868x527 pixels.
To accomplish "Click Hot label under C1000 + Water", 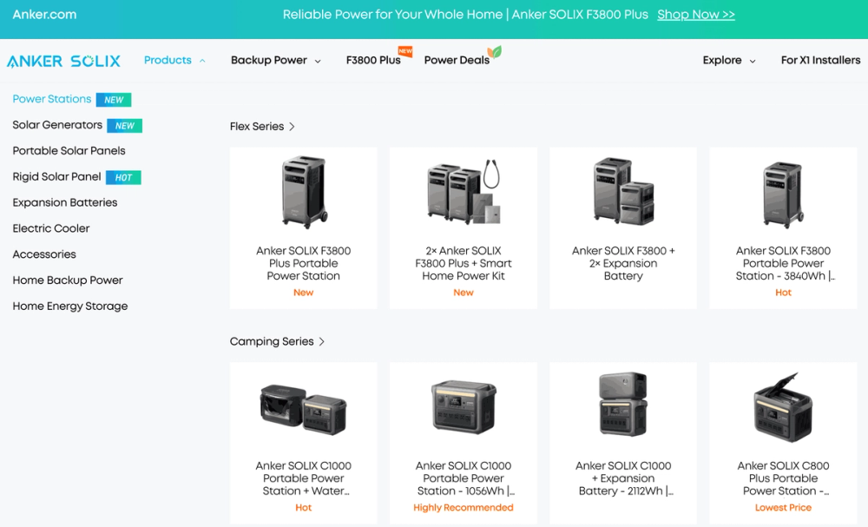I will point(303,508).
